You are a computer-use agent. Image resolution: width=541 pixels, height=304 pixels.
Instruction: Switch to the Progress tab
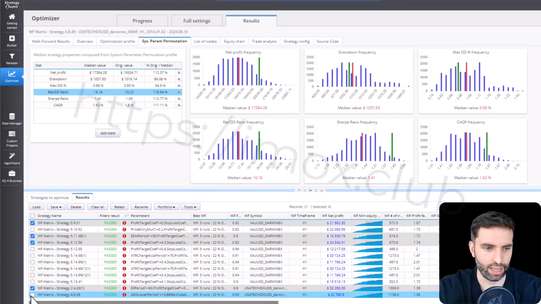(x=142, y=21)
